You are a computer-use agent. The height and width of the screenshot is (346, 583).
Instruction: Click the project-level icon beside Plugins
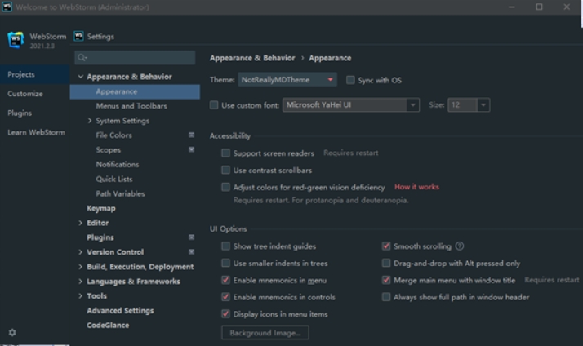191,237
